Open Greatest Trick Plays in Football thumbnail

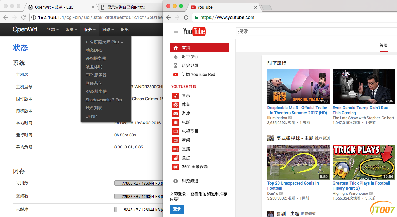pos(364,162)
